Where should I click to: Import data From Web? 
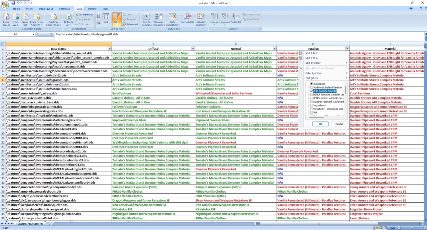[x=15, y=20]
